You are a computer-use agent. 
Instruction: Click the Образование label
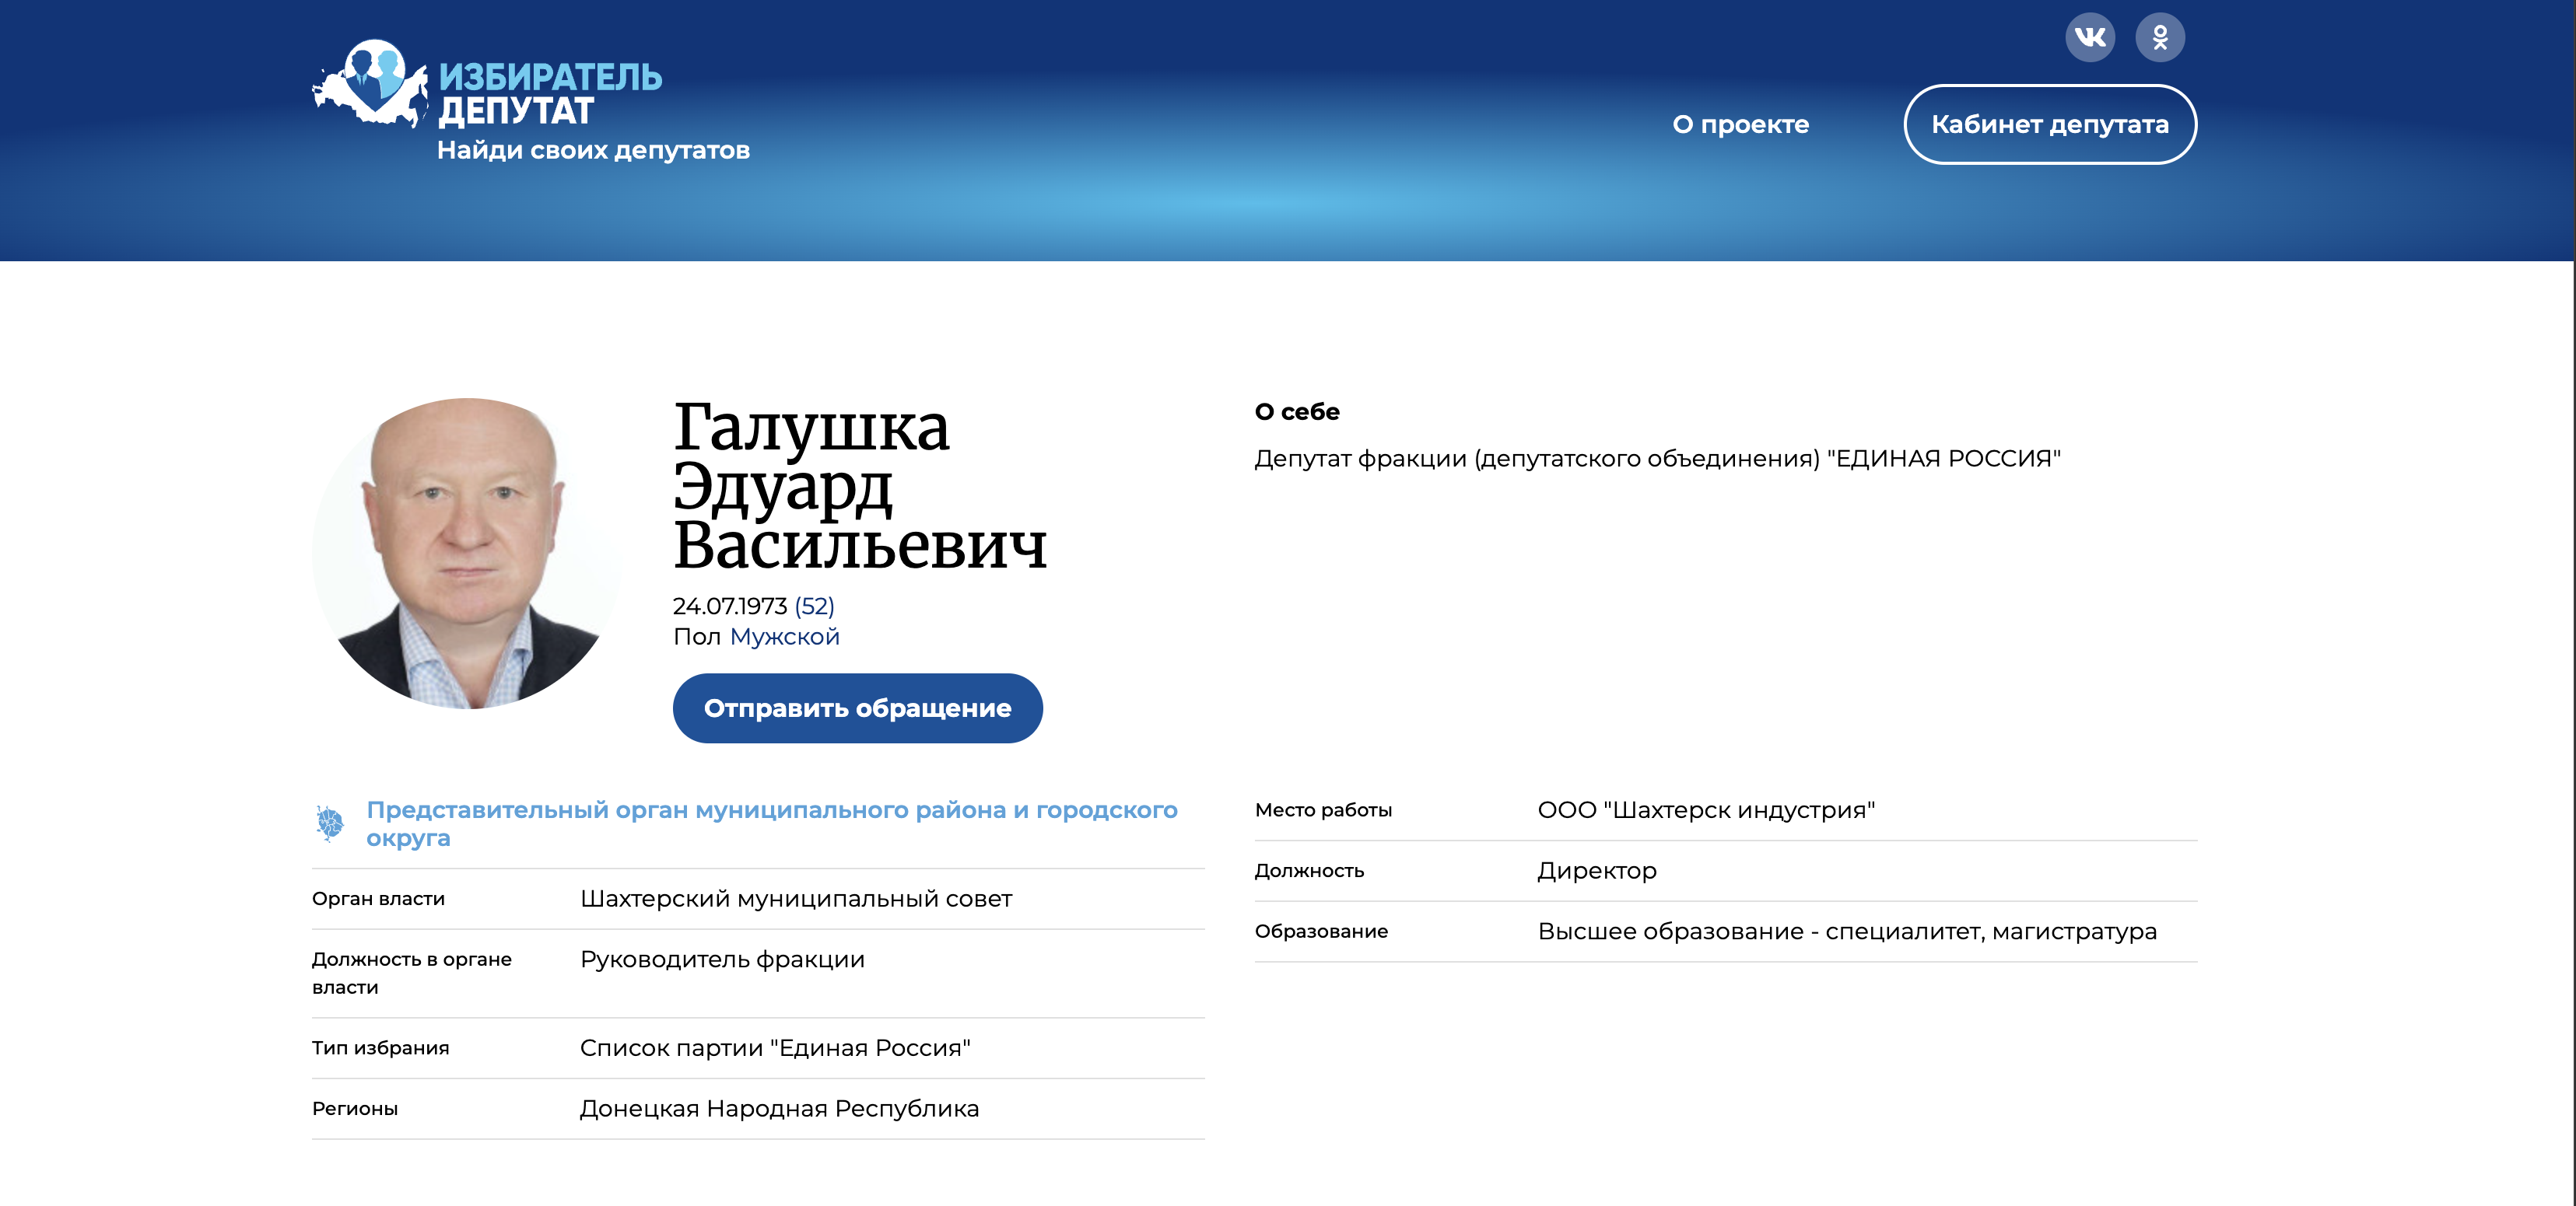(1321, 932)
